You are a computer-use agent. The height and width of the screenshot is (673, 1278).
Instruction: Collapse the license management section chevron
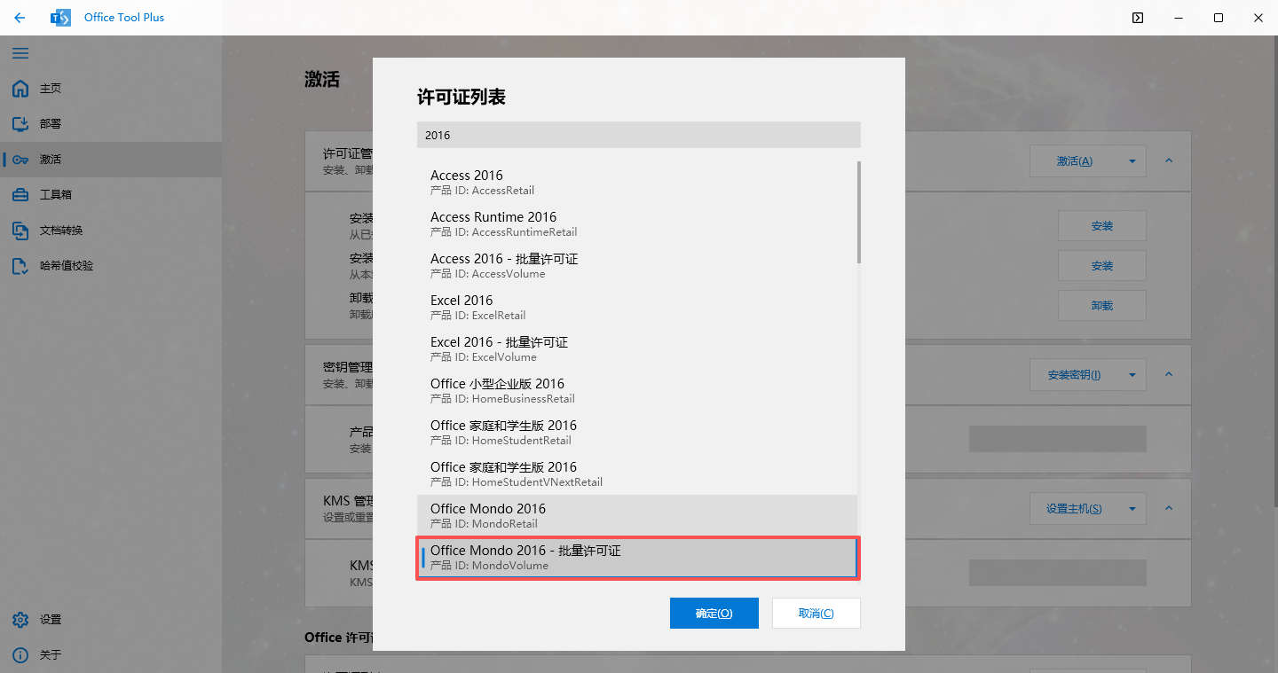click(1169, 160)
